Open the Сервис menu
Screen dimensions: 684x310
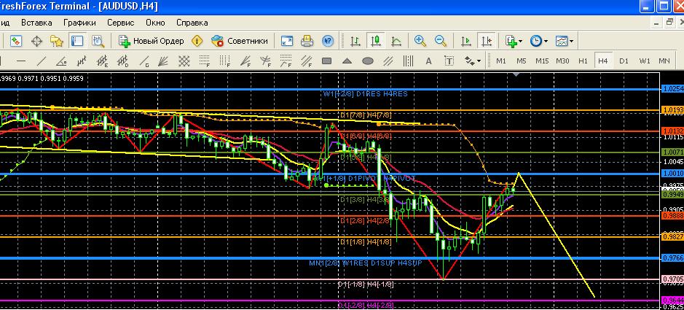(121, 23)
